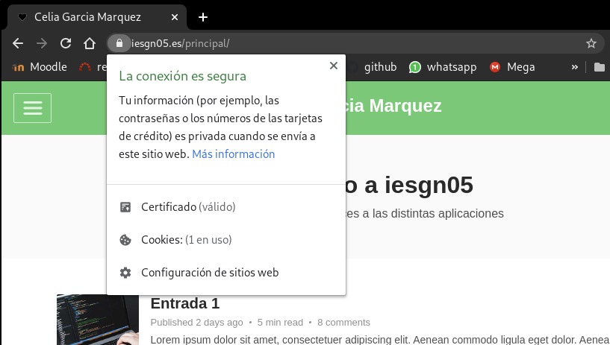
Task: Show more bookmarks with double chevron
Action: pyautogui.click(x=575, y=67)
